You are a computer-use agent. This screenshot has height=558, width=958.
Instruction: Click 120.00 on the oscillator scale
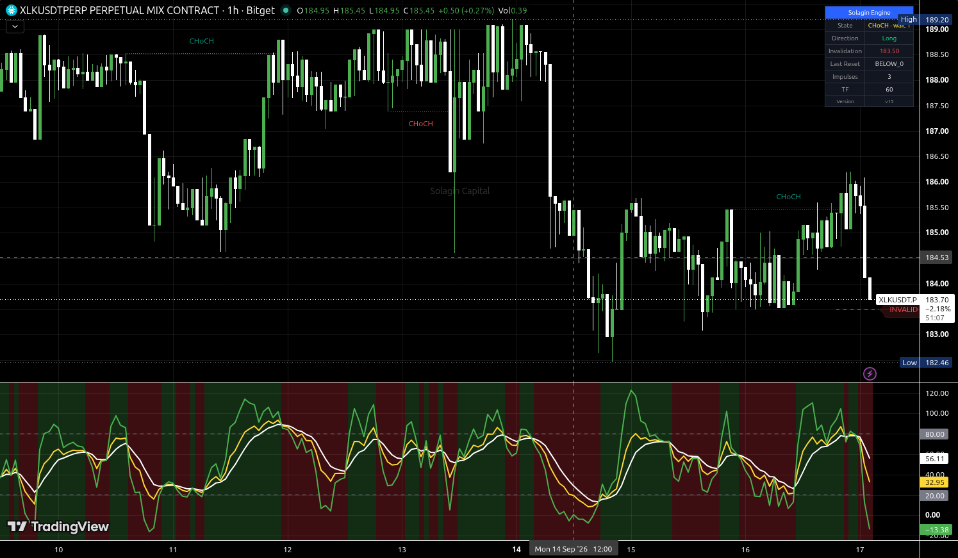point(937,393)
